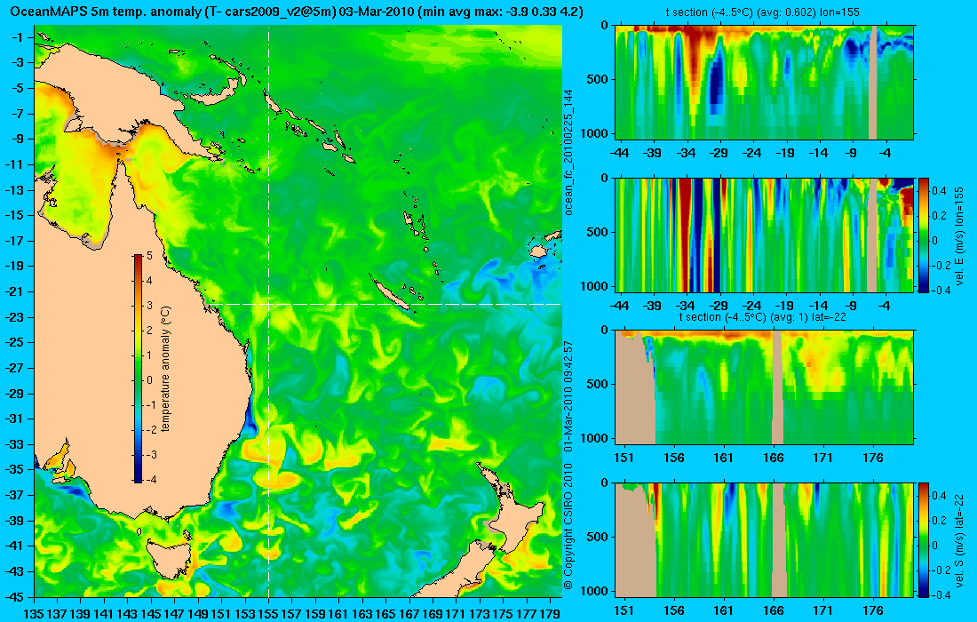The image size is (977, 622).
Task: Open the t section lat=-22 temperature plot
Action: click(x=765, y=387)
